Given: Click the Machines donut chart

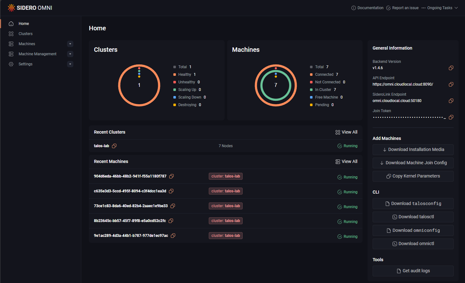Looking at the screenshot, I should point(276,85).
